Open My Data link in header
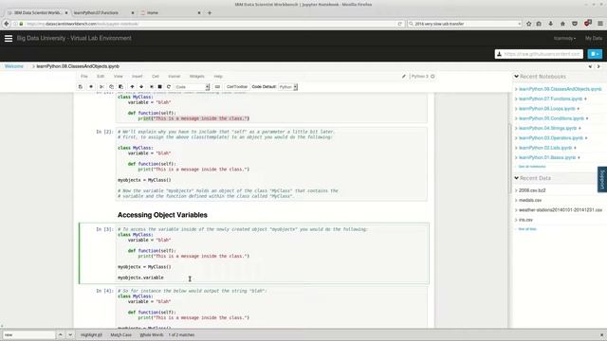Viewport: 607px width, 341px height. (594, 38)
